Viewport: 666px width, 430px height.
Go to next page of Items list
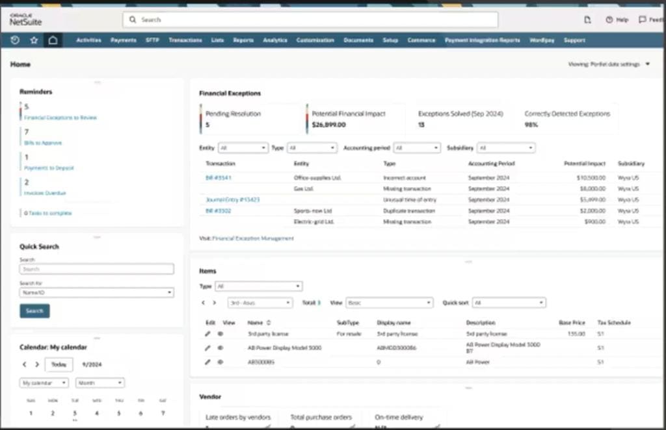pos(215,303)
